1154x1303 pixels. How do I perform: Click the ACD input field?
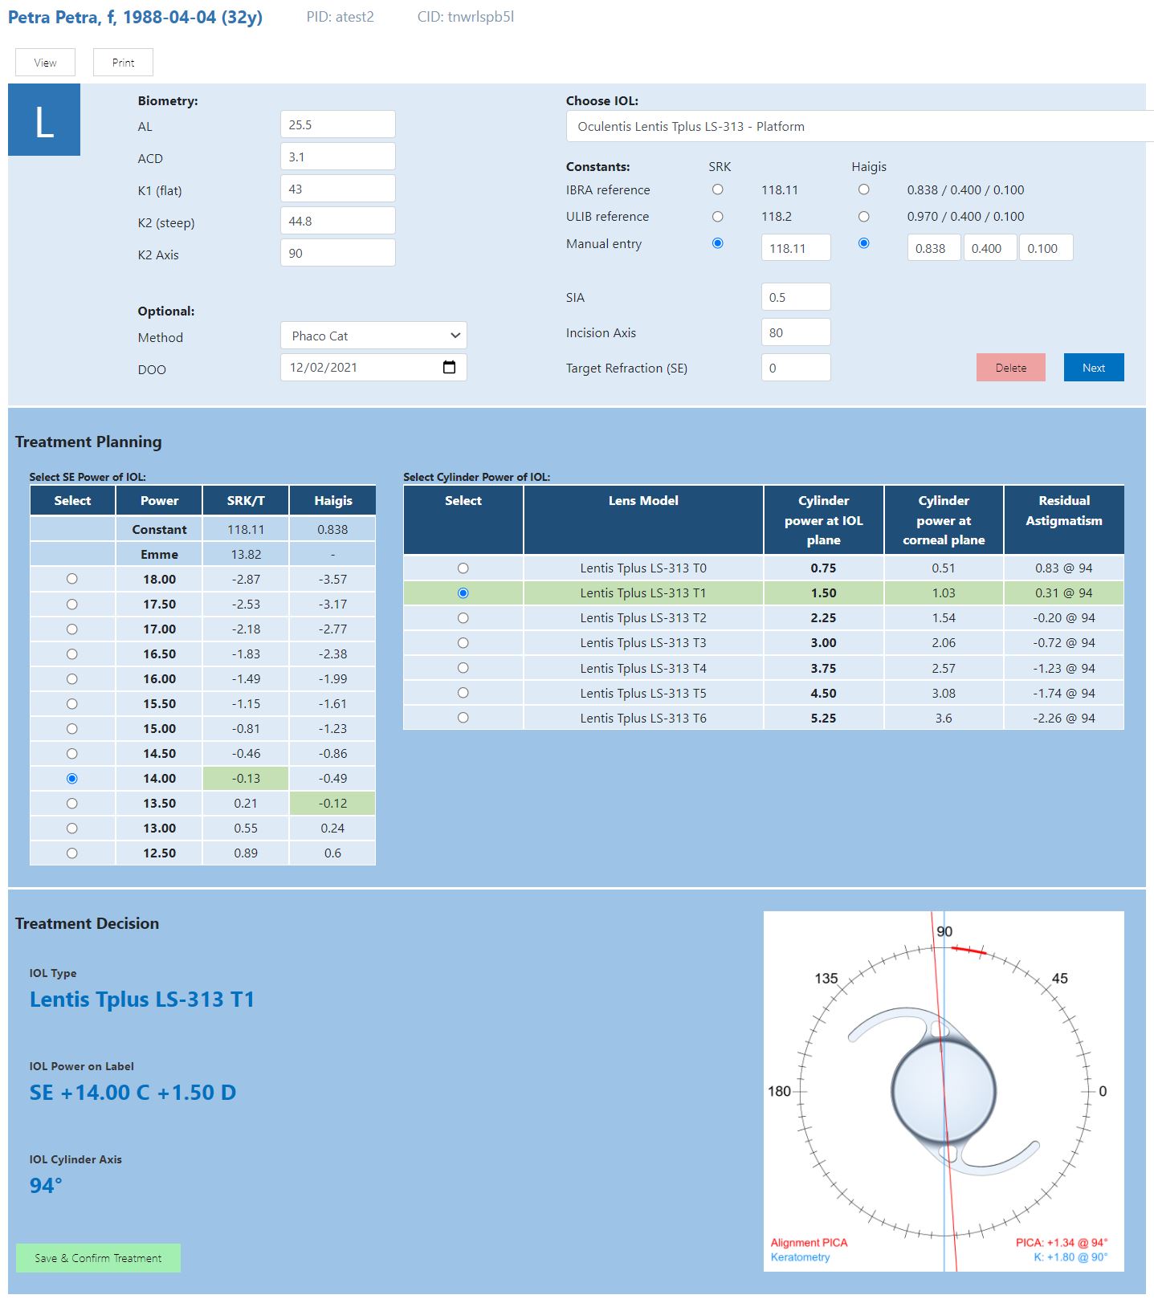coord(338,157)
